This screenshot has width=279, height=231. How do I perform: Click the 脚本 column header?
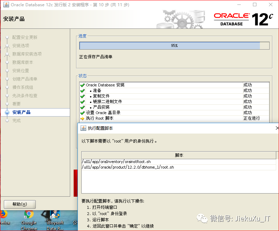[x=179, y=155]
